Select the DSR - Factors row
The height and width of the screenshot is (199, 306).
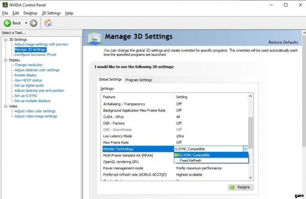click(x=175, y=123)
